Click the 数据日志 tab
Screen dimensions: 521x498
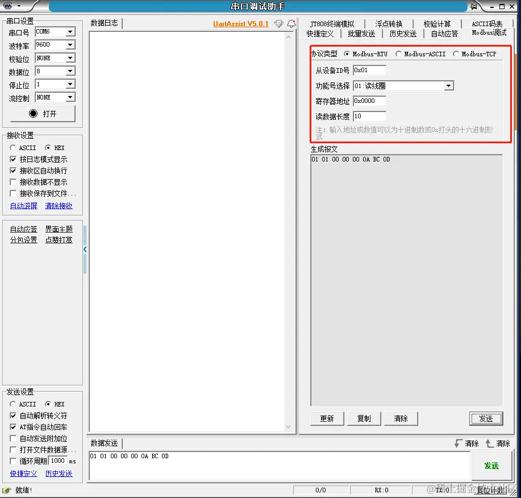(105, 23)
